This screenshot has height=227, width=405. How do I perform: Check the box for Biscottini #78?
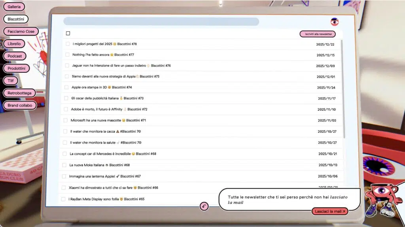click(x=68, y=44)
